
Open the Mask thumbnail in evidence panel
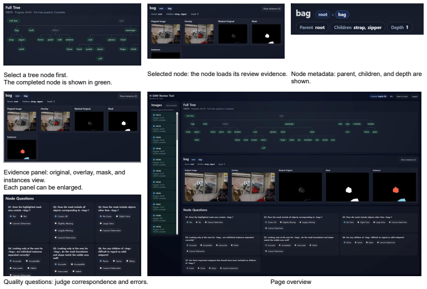pyautogui.click(x=123, y=121)
